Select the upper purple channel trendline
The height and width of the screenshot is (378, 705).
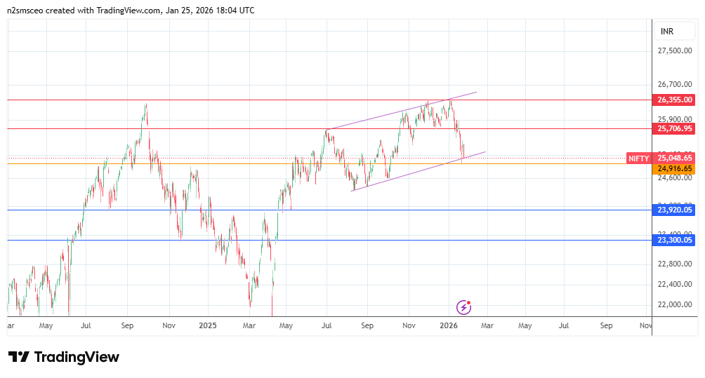[400, 112]
